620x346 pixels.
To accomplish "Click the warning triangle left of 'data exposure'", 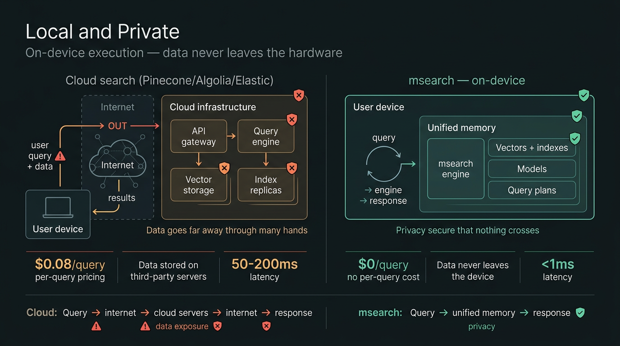I will (x=145, y=326).
